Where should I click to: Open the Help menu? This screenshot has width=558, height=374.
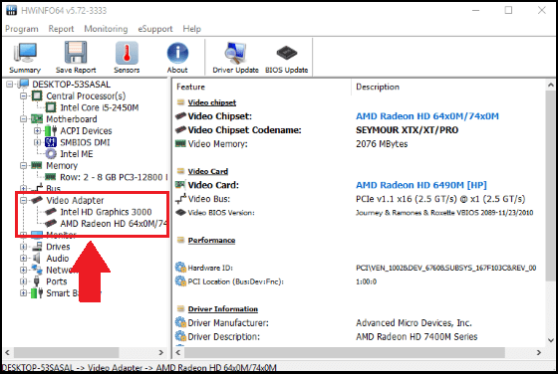[x=191, y=29]
